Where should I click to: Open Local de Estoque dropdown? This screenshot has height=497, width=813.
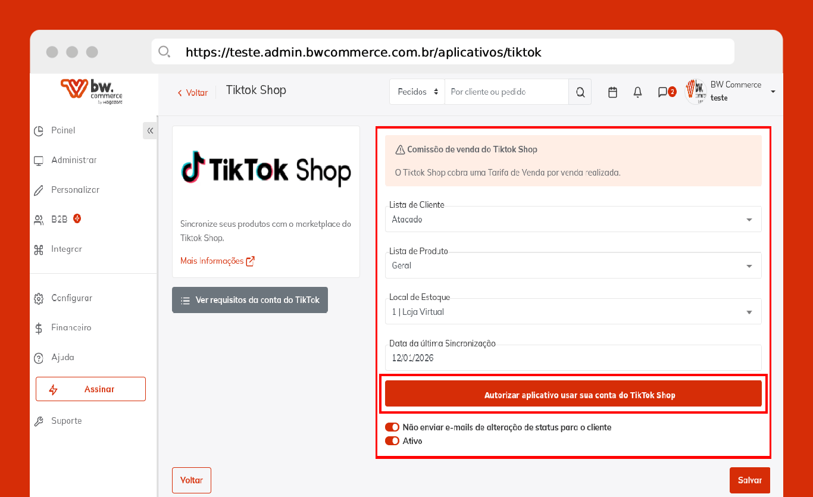click(x=573, y=312)
